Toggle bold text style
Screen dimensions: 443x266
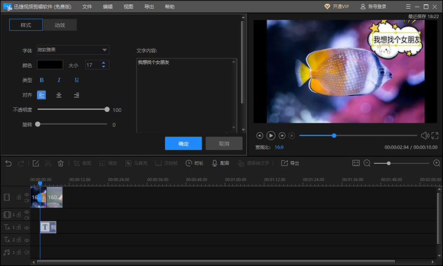click(x=41, y=80)
